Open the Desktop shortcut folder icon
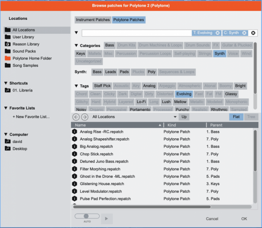This screenshot has width=262, height=228. [x=8, y=149]
